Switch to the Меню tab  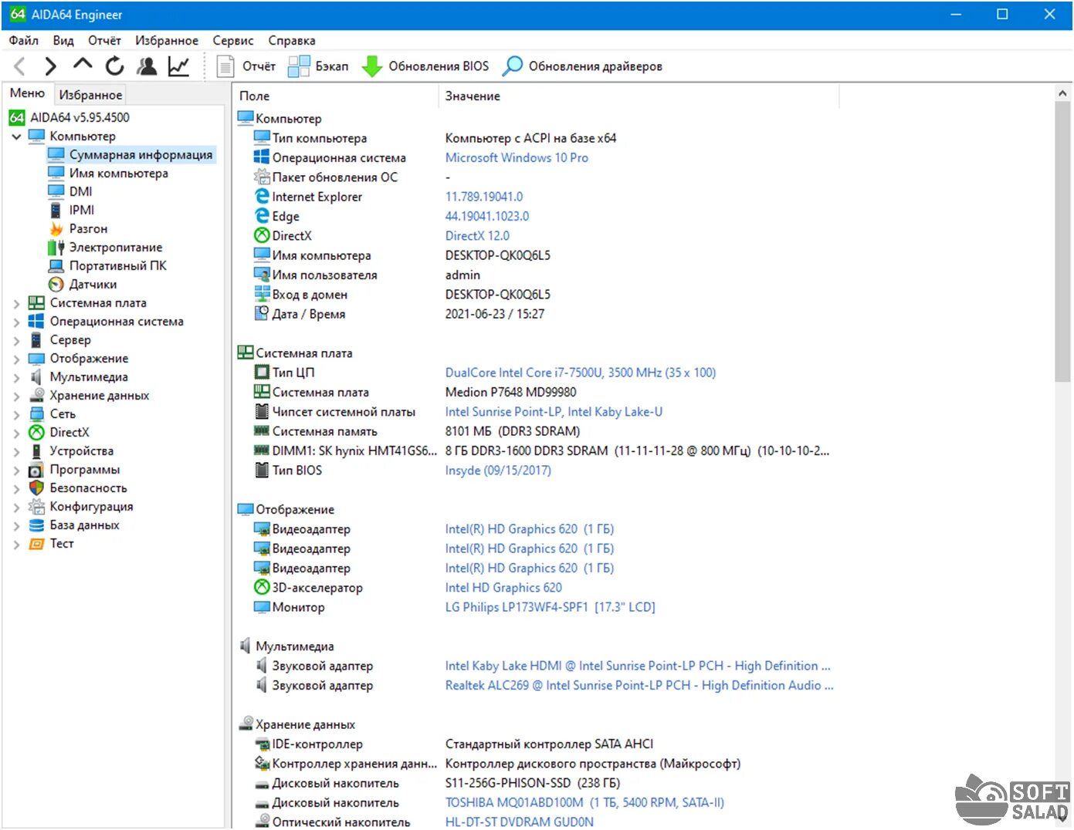(x=28, y=93)
